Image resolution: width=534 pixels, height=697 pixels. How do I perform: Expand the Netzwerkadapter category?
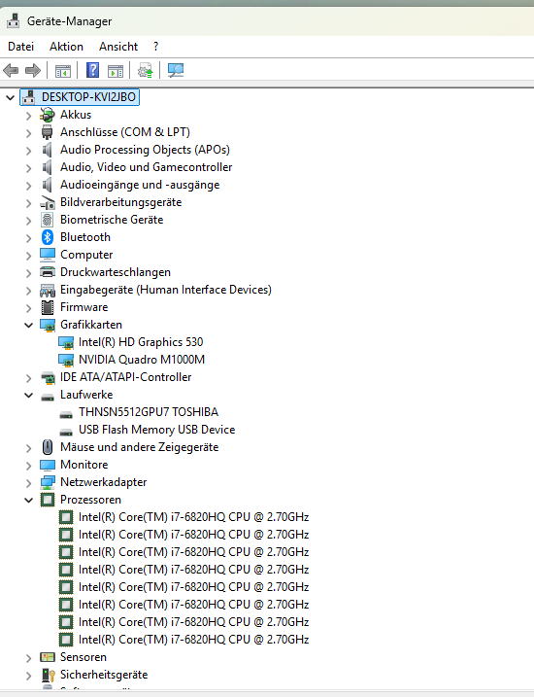click(29, 483)
